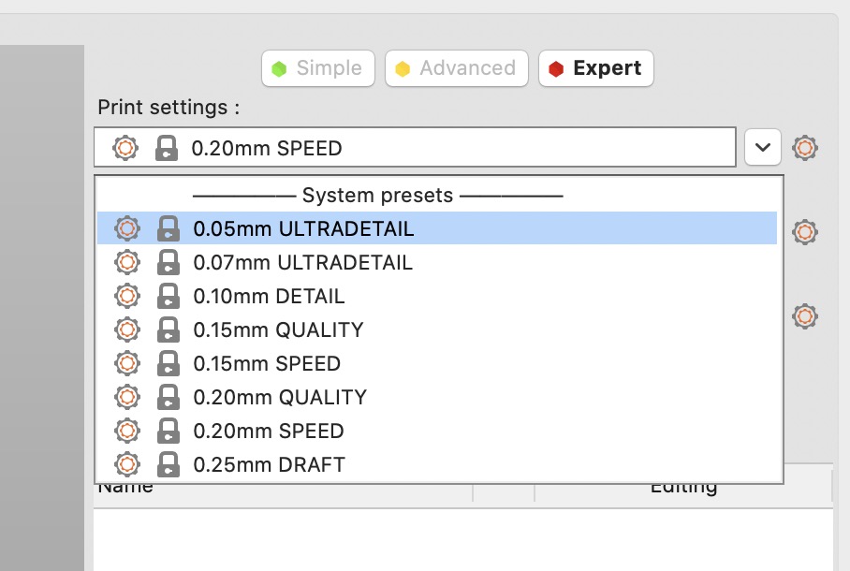Image resolution: width=850 pixels, height=571 pixels.
Task: Click the gear icon beside 0.15mm QUALITY
Action: [x=126, y=330]
